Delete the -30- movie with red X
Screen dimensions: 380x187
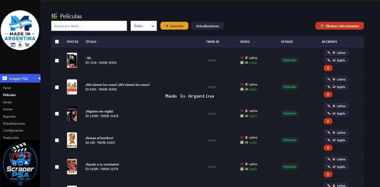(328, 68)
